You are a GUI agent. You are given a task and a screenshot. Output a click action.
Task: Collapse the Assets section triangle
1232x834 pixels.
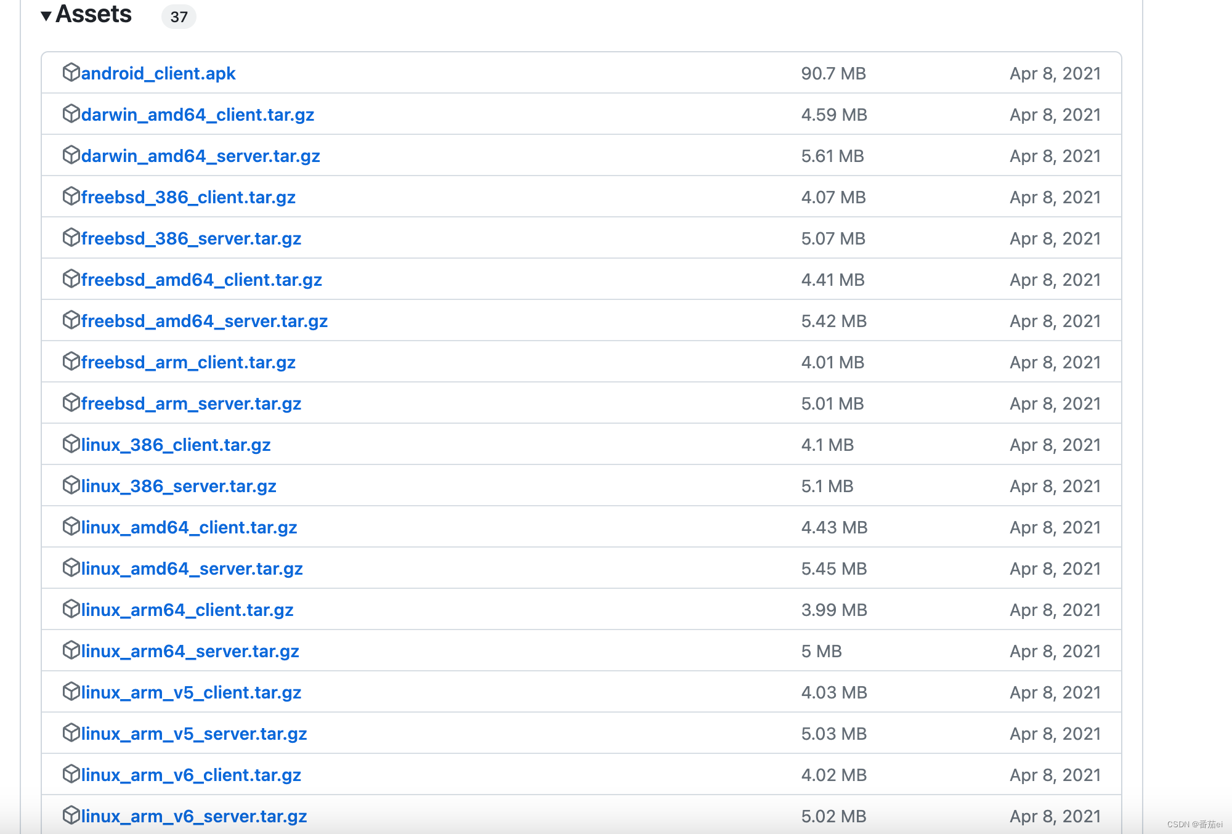(46, 16)
